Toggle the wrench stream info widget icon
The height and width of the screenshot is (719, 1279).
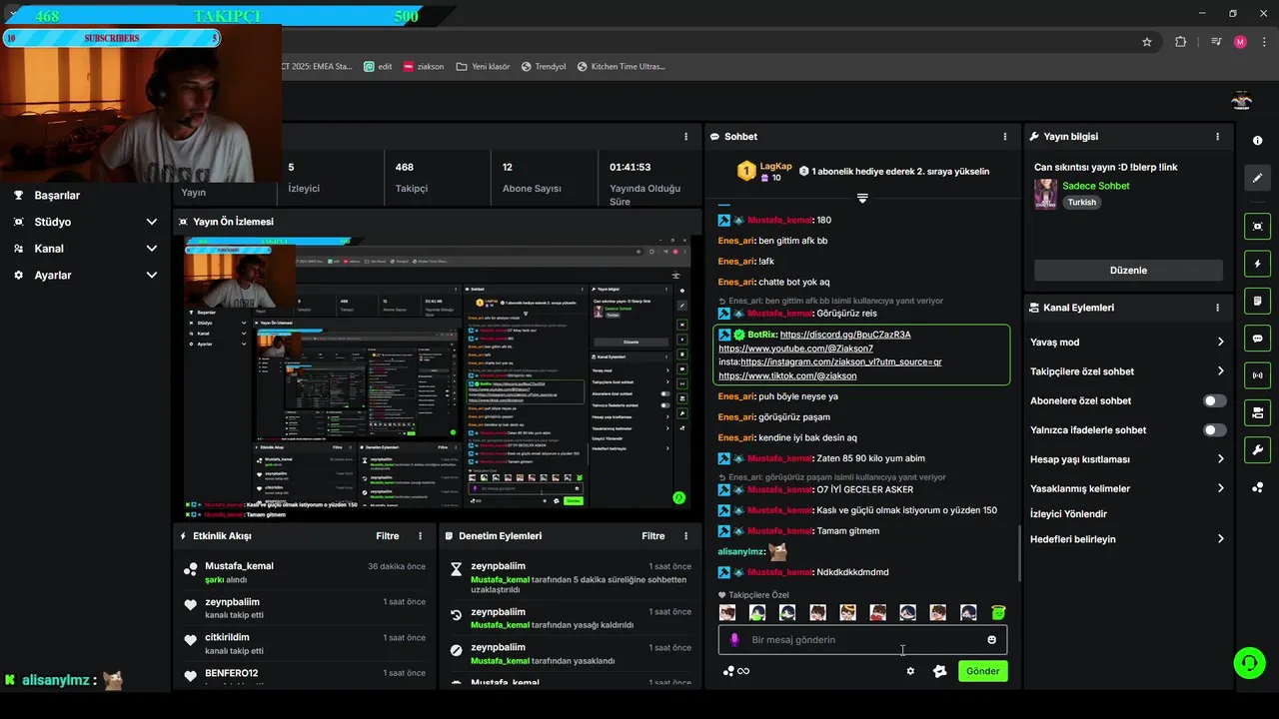coord(1257,449)
